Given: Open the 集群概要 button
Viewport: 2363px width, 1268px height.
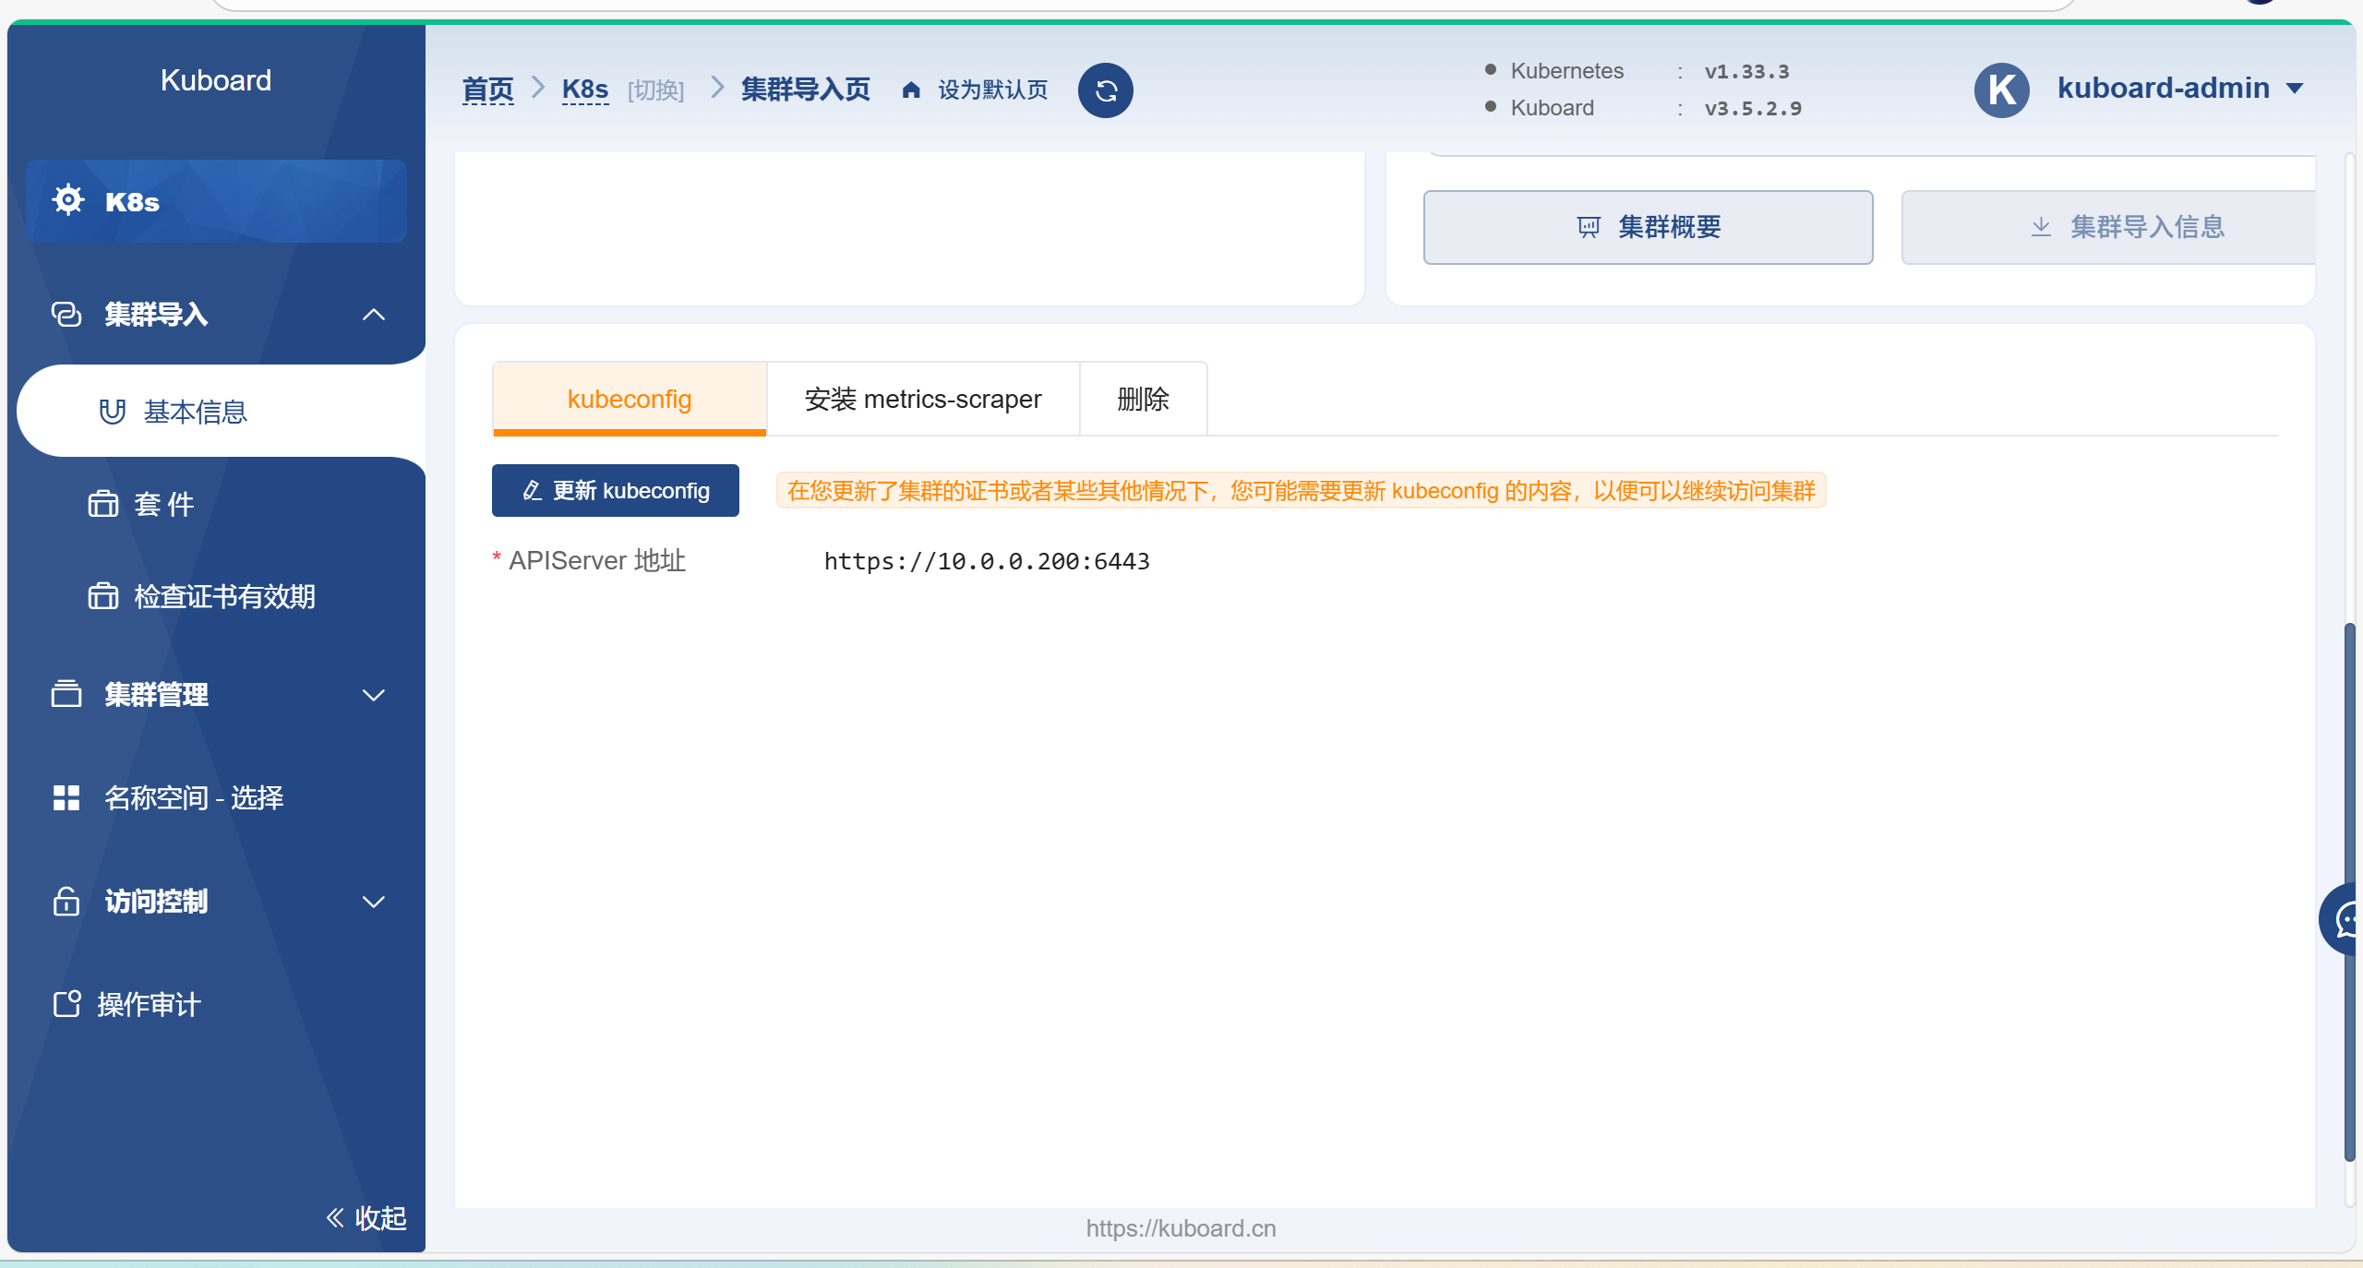Looking at the screenshot, I should coord(1648,227).
